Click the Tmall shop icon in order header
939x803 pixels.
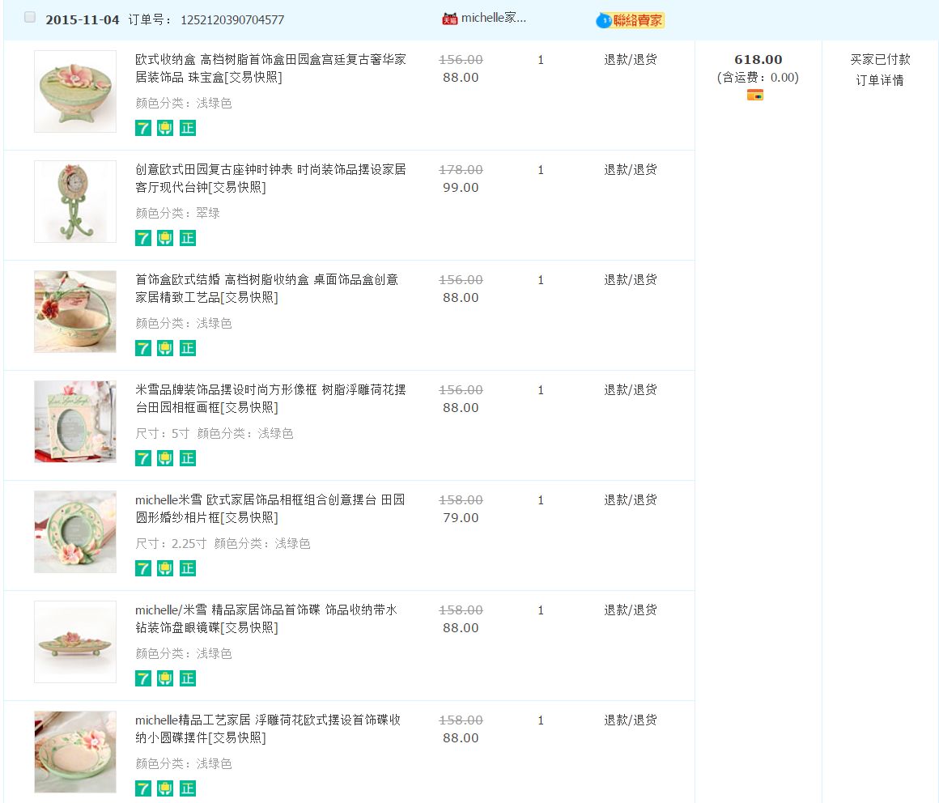click(x=450, y=19)
